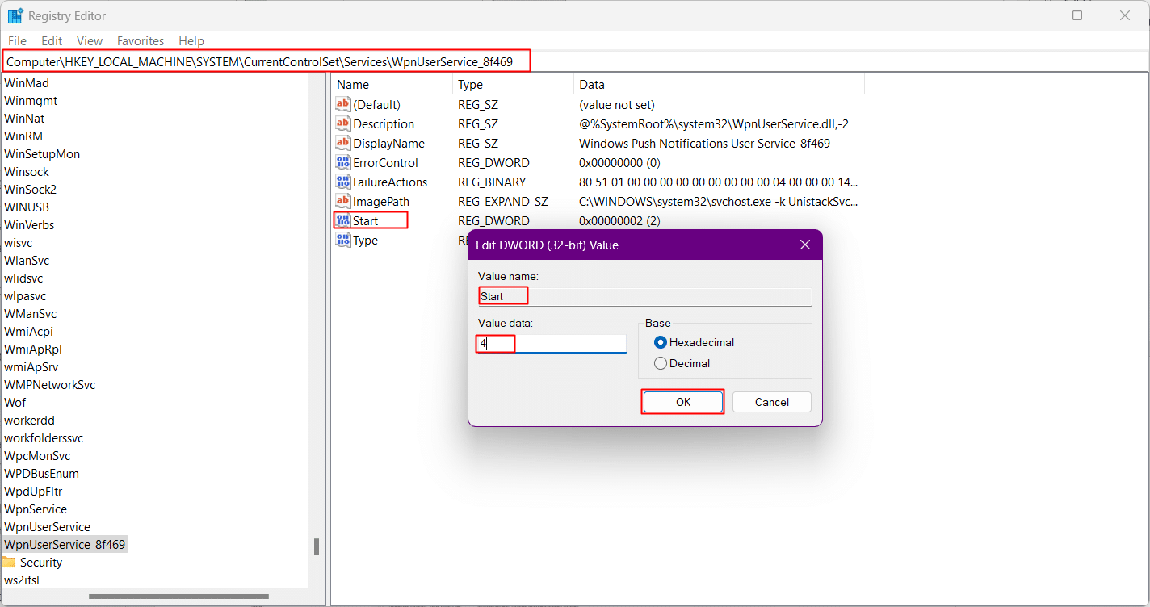Viewport: 1150px width, 607px height.
Task: Open the Help menu
Action: point(191,40)
